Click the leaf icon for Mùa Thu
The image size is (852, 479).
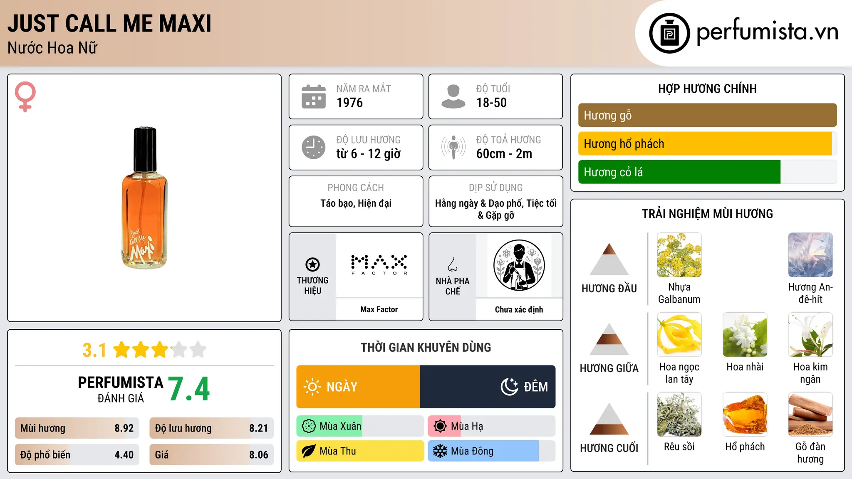(x=309, y=451)
